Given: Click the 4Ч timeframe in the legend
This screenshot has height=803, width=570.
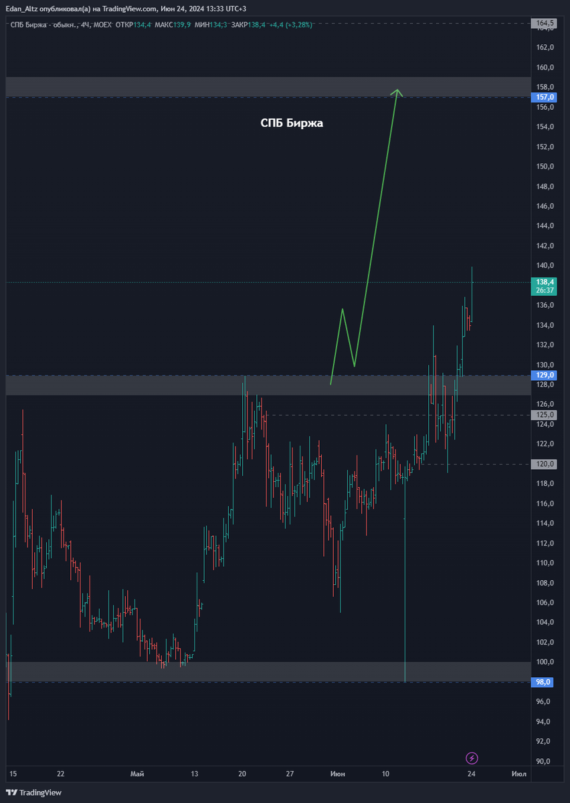Looking at the screenshot, I should [x=86, y=25].
